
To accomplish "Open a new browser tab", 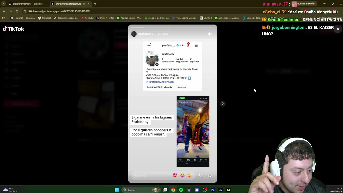I will [x=95, y=4].
